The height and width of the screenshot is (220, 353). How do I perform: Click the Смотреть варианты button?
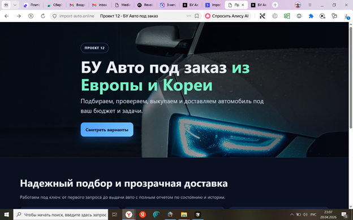point(107,130)
